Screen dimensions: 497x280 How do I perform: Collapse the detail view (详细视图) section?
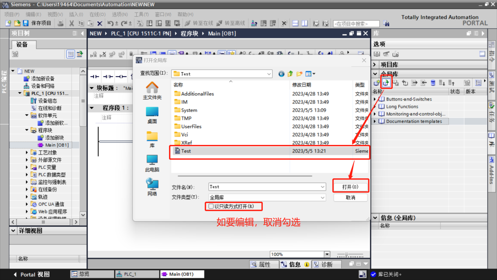point(13,231)
